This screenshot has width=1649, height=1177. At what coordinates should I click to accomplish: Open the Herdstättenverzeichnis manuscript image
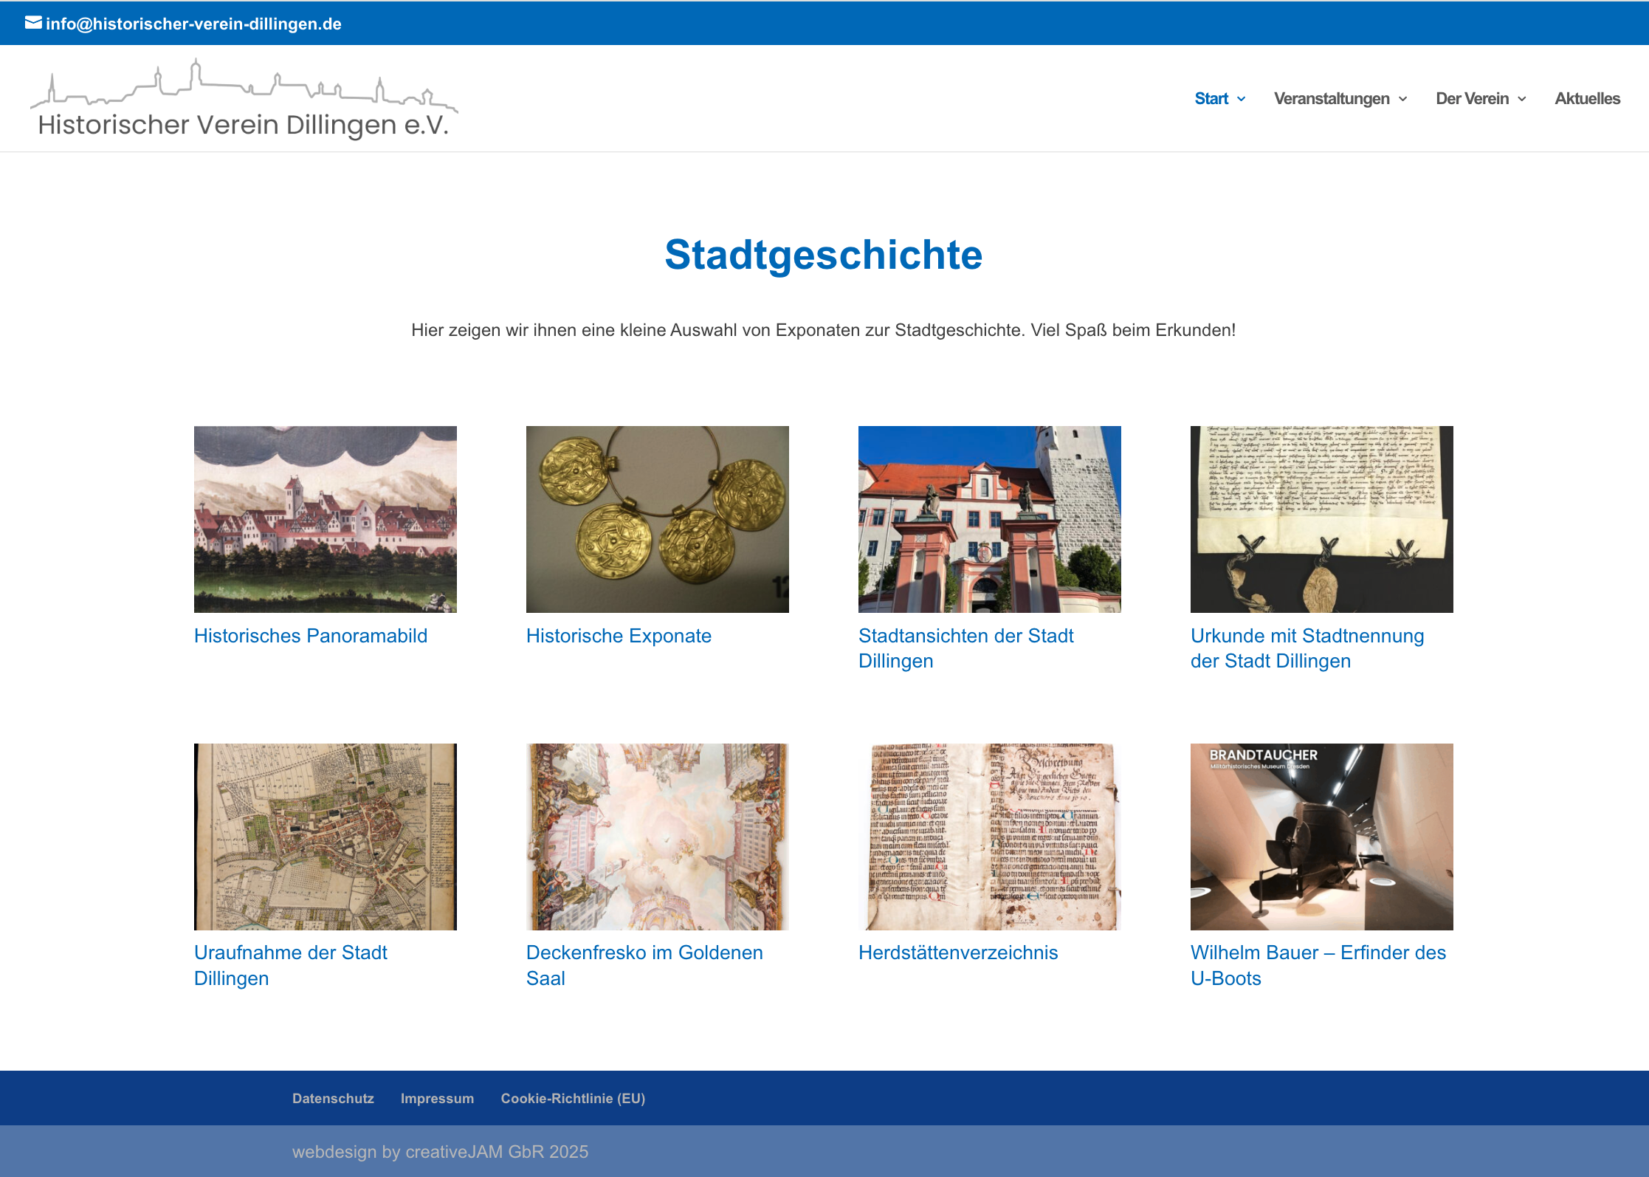[989, 837]
